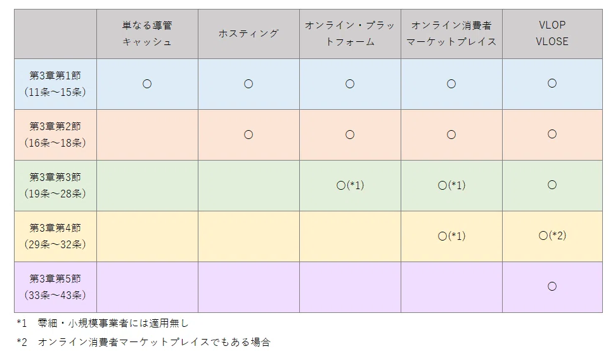Image resolution: width=613 pixels, height=351 pixels.
Task: Select the 第3章第5節 (33条〜43条) row label
Action: pos(55,287)
